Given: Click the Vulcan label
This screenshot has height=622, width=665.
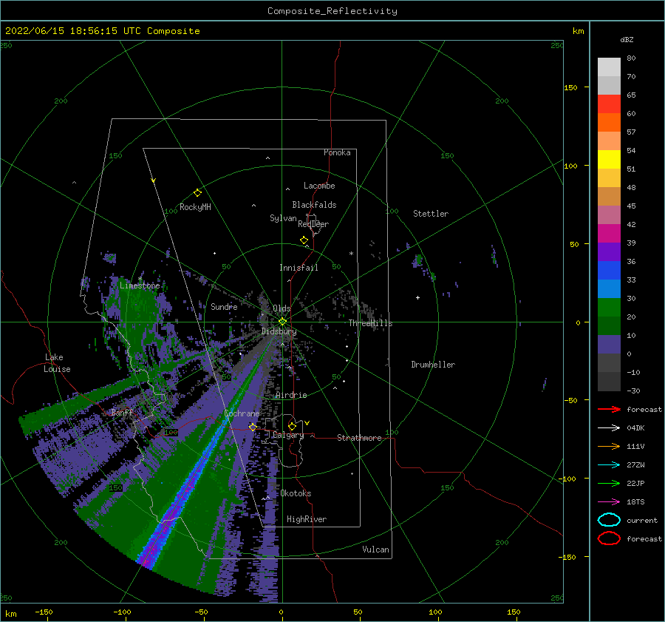Looking at the screenshot, I should click(x=376, y=550).
